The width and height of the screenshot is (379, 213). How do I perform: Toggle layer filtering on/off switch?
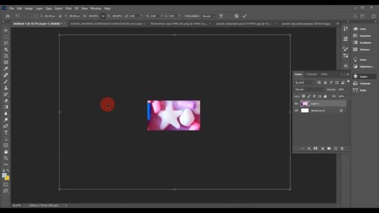click(348, 82)
